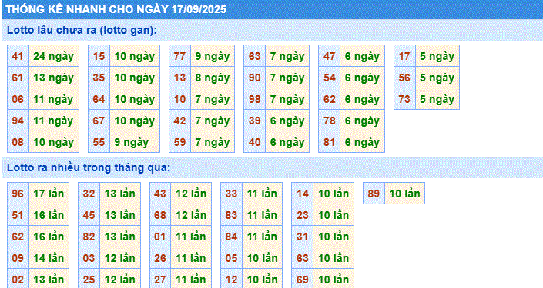543x288 pixels.
Task: Select number 01 with 11 lần
Action: click(160, 237)
